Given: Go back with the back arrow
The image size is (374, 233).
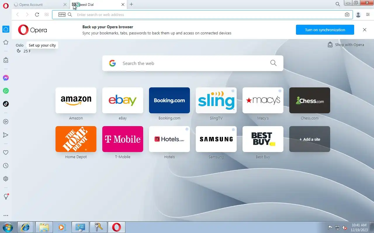Looking at the screenshot, I should point(18,15).
